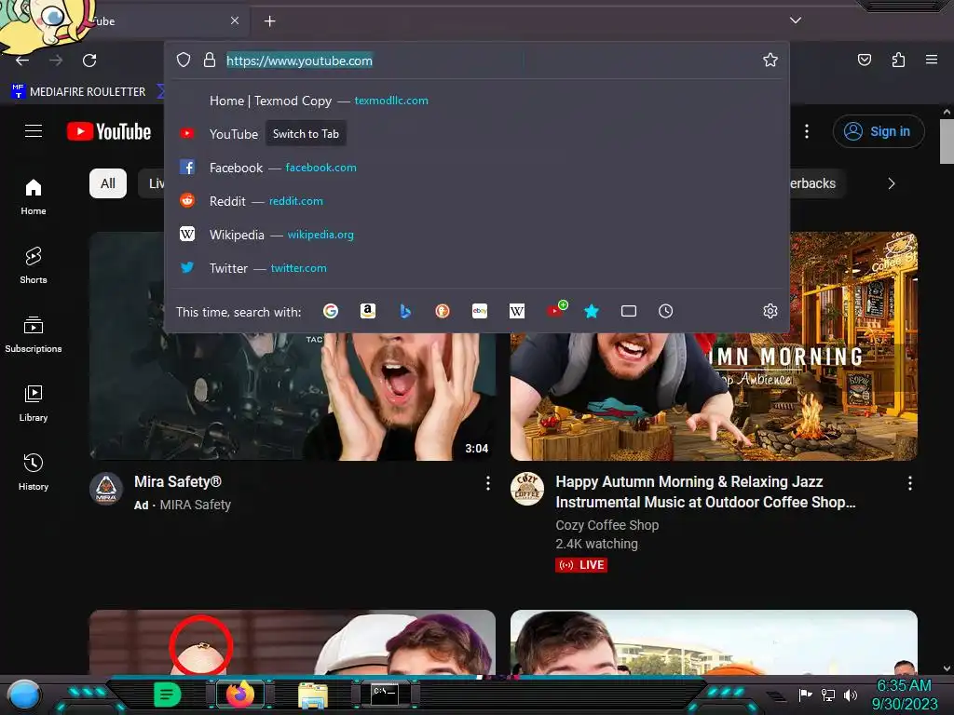Click Cozy Coffee Shop channel avatar

pos(527,489)
